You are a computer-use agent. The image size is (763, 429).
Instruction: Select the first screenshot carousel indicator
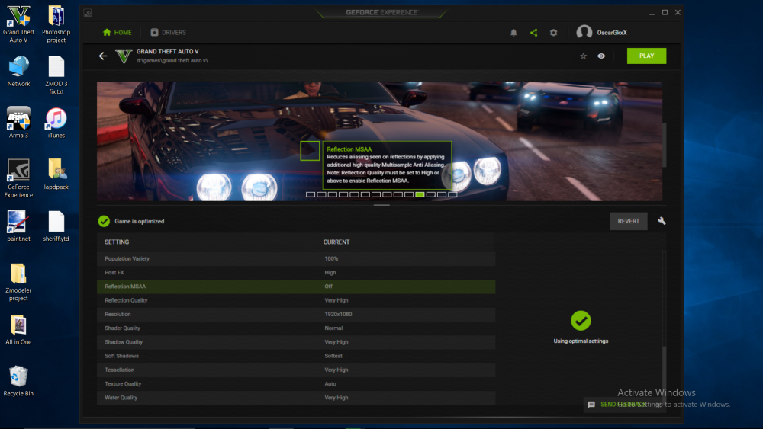click(x=311, y=194)
